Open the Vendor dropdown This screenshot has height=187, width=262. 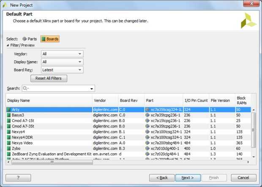point(62,54)
